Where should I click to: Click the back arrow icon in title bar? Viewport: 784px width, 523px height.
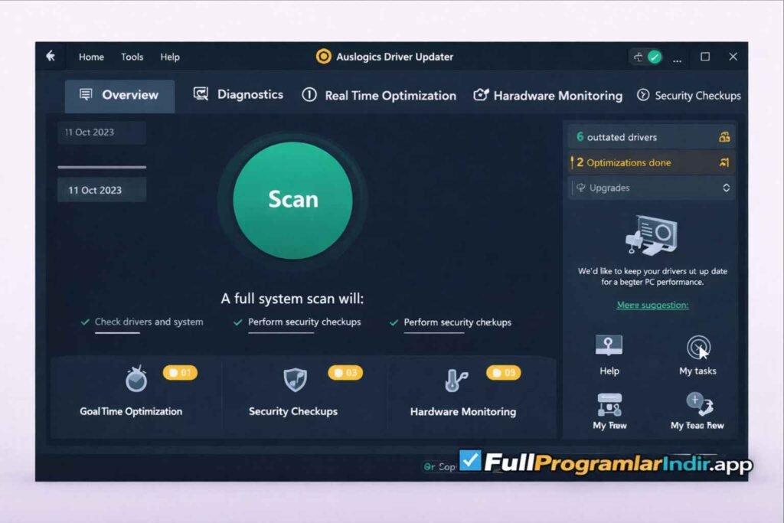point(51,56)
